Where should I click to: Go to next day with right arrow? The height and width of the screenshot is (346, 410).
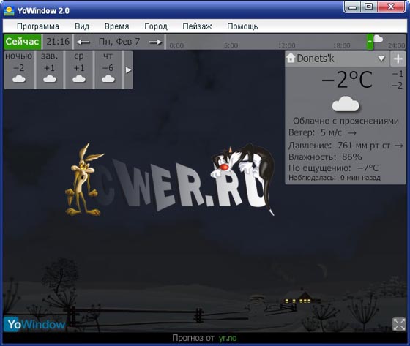(x=155, y=42)
